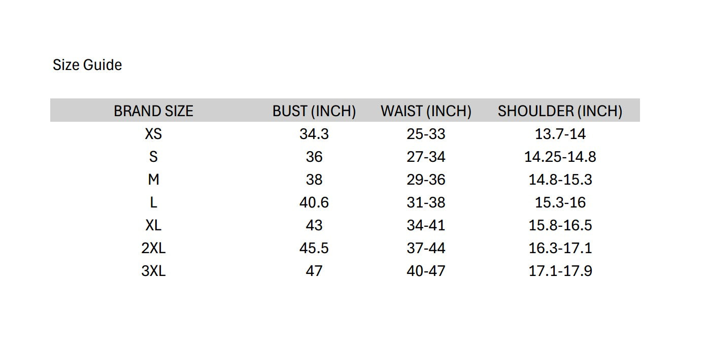Viewport: 708px width, 346px height.
Task: Click the waist range 40-47
Action: (x=426, y=271)
